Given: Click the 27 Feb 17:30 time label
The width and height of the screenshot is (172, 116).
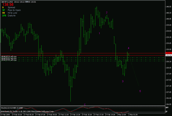Looking at the screenshot, I should coord(99,115).
